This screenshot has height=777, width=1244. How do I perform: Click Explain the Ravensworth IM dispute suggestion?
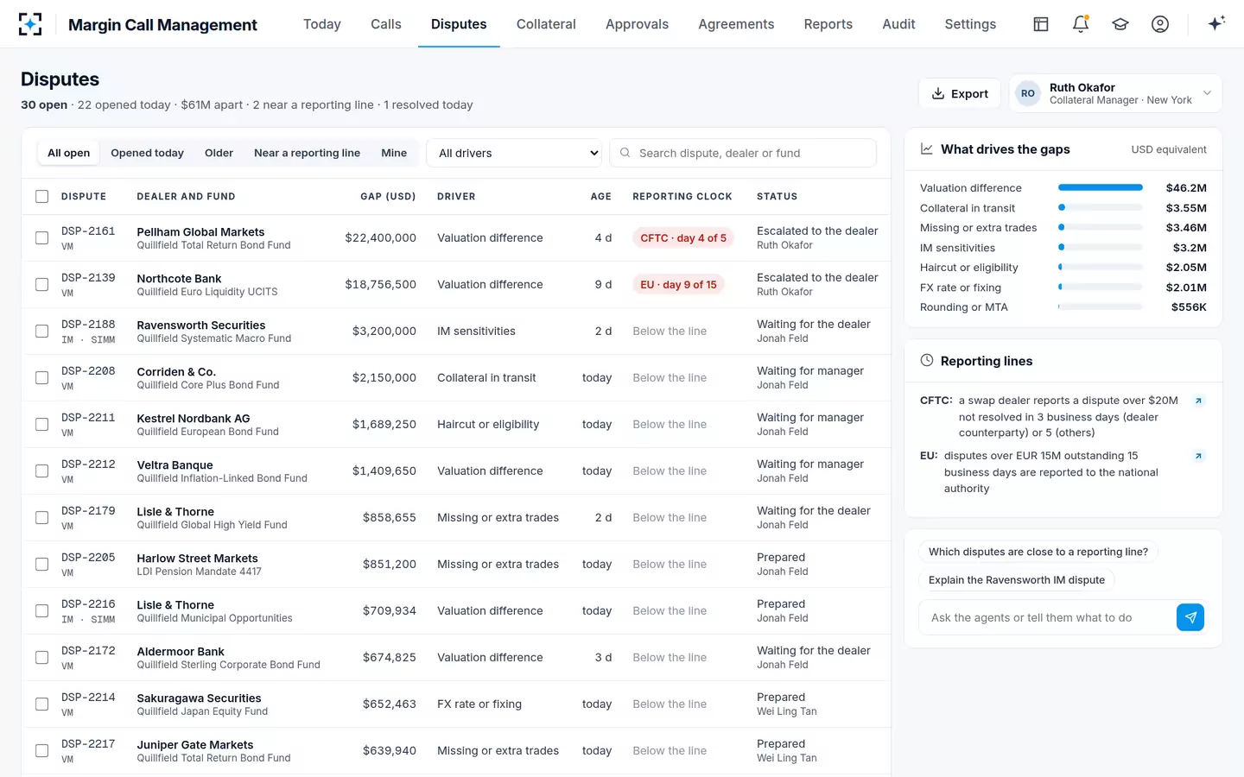pos(1017,580)
